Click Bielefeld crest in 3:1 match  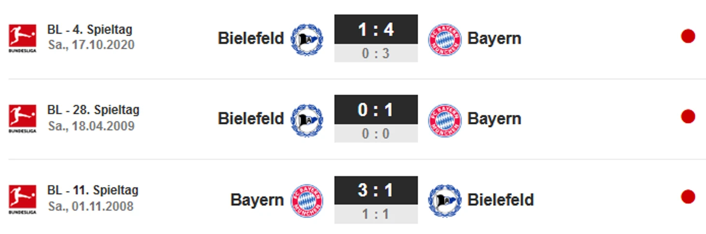[444, 200]
